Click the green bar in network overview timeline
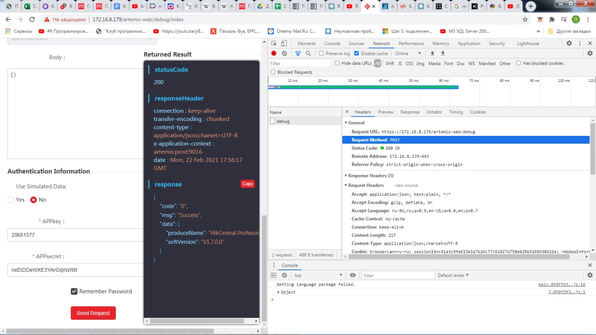Viewport: 596px width, 335px height. pos(369,87)
